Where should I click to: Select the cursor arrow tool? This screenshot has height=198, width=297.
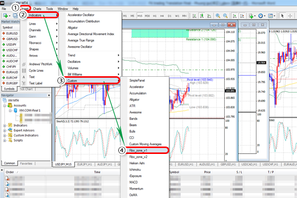click(283, 16)
